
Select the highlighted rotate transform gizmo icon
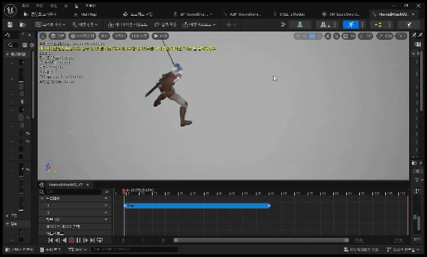pyautogui.click(x=312, y=36)
